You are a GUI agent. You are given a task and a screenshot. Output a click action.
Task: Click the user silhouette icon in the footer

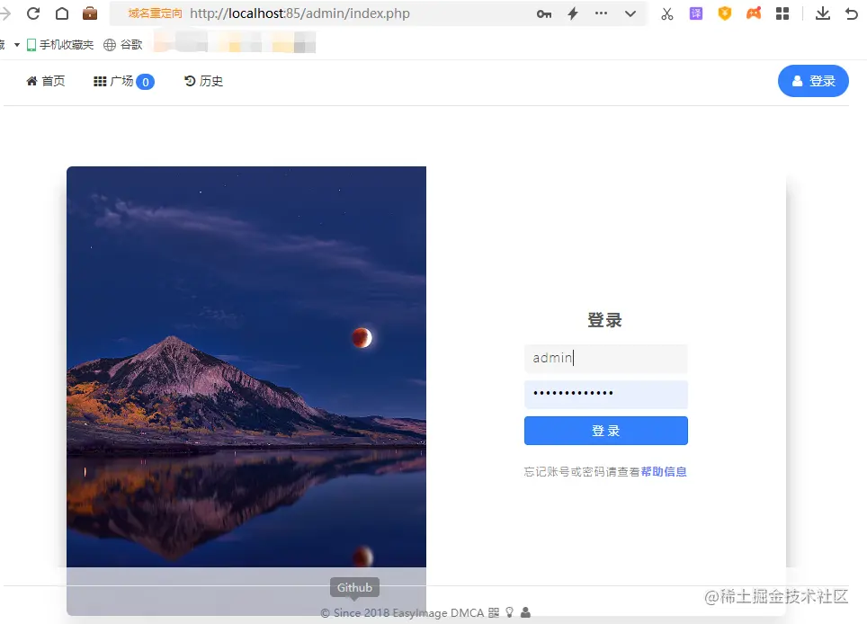pyautogui.click(x=525, y=612)
